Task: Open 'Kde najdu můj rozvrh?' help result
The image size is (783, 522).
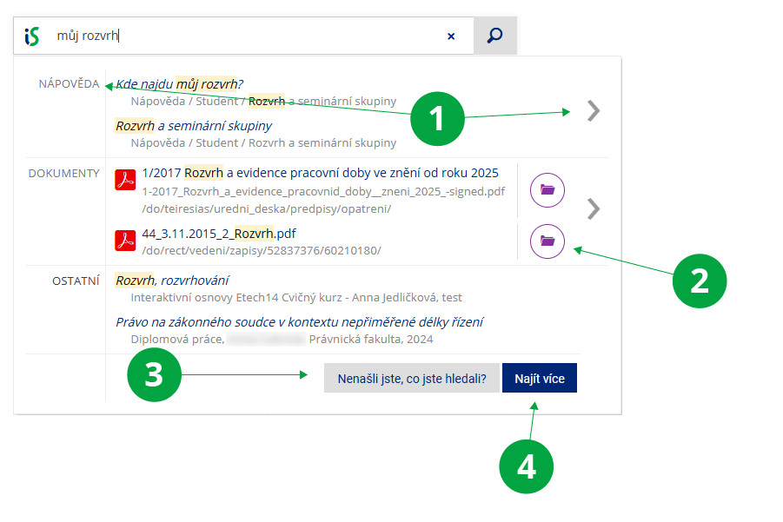Action: pyautogui.click(x=179, y=84)
